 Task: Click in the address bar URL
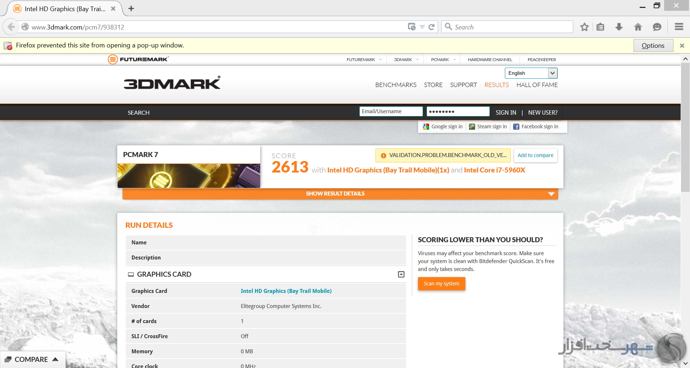coord(216,27)
